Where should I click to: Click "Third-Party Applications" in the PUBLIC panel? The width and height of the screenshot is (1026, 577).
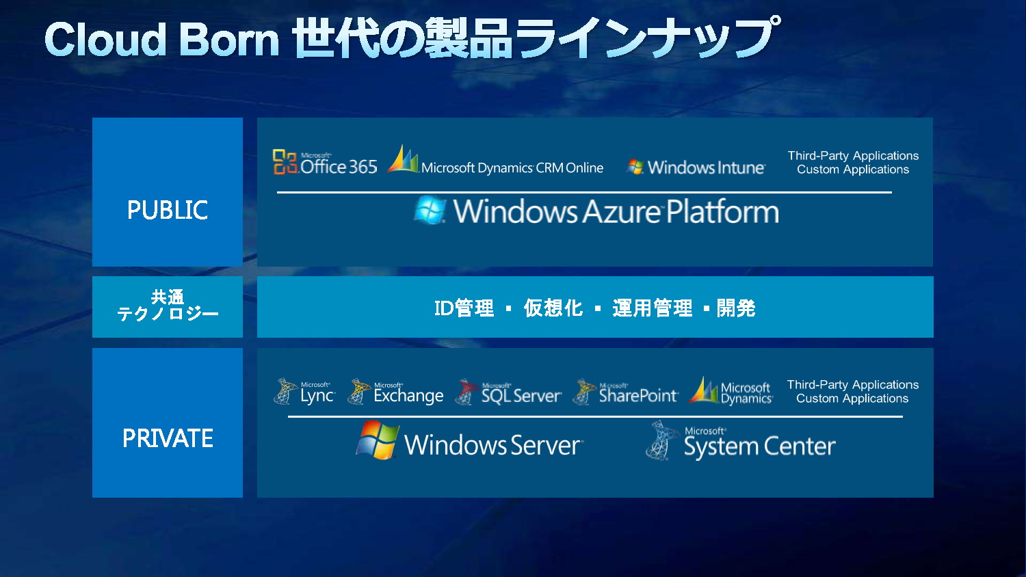point(853,156)
